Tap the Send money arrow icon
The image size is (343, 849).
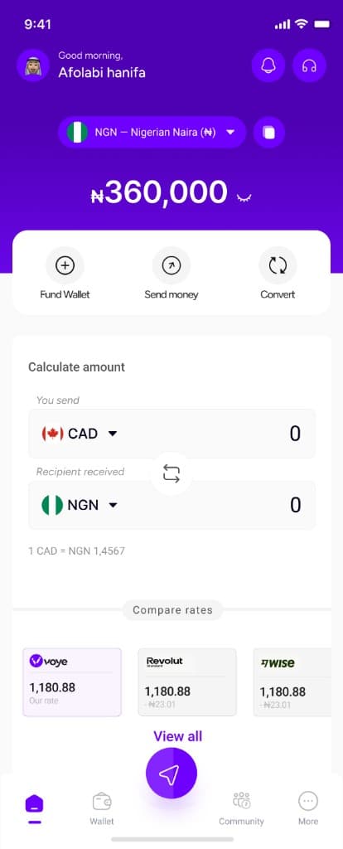tap(171, 265)
